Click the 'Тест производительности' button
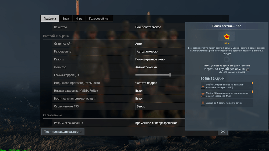The image size is (269, 151). point(63,132)
